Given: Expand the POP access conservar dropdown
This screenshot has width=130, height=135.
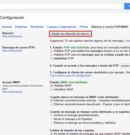Looking at the screenshot, I should click(125, 66).
